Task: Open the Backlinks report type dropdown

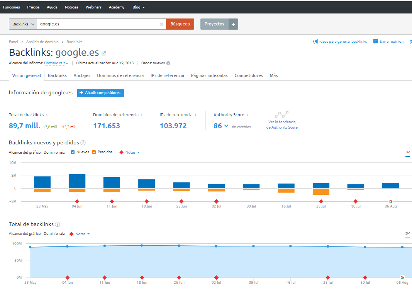Action: click(x=23, y=24)
